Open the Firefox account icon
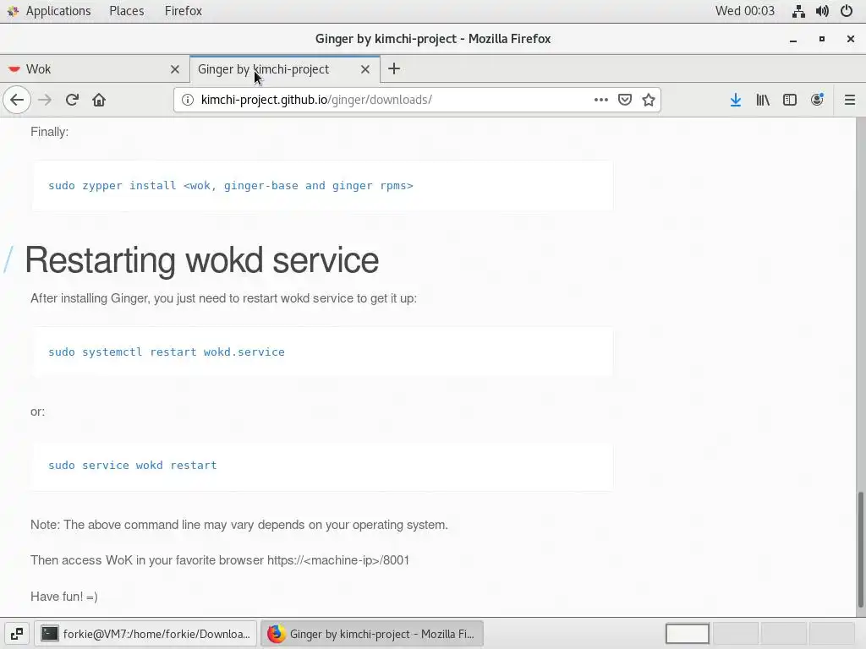Viewport: 866px width, 649px height. [817, 100]
